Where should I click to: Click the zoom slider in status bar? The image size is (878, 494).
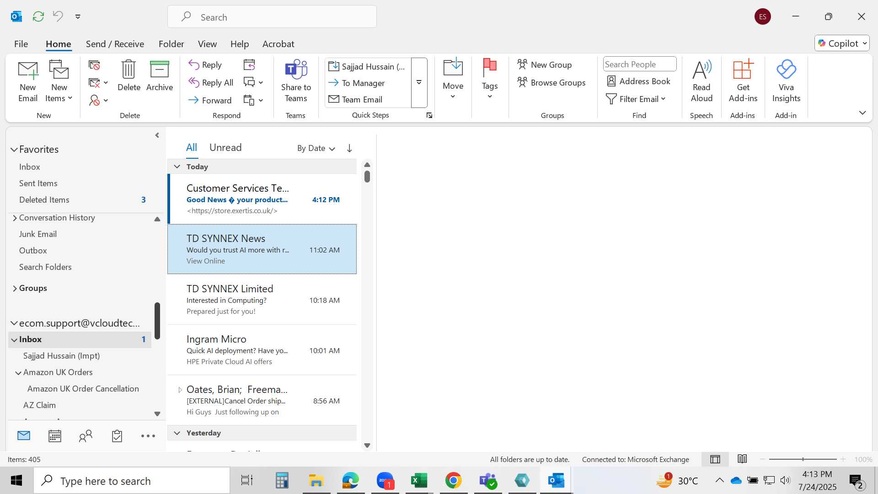(803, 459)
